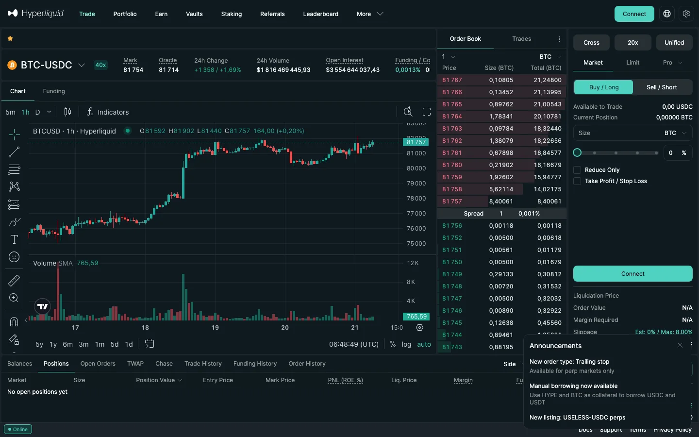Enable Take Profit / Stop Loss checkbox
The width and height of the screenshot is (699, 437).
[577, 181]
